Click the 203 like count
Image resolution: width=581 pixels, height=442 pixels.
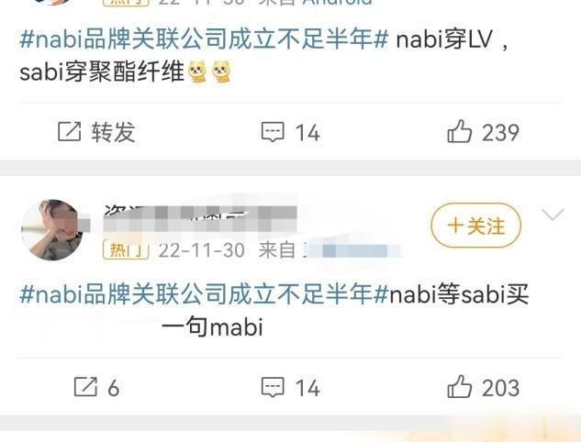[500, 388]
